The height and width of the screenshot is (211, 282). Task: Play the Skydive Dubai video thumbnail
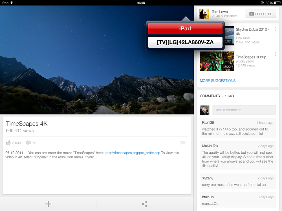pos(229,35)
